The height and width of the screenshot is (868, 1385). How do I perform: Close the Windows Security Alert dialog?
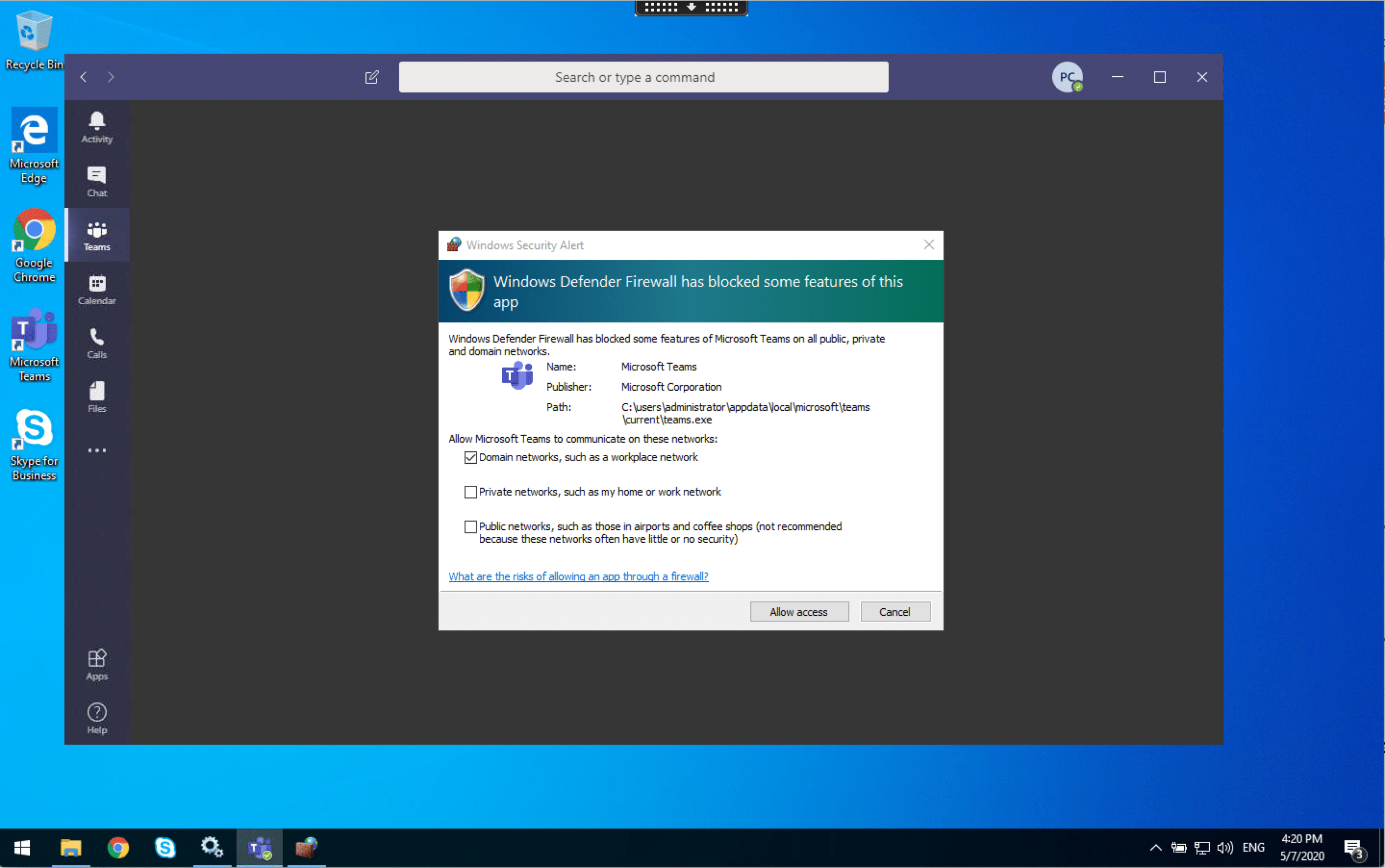929,245
